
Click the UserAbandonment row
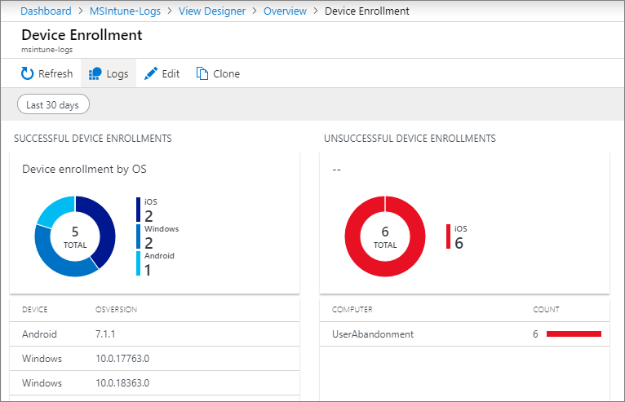click(464, 334)
